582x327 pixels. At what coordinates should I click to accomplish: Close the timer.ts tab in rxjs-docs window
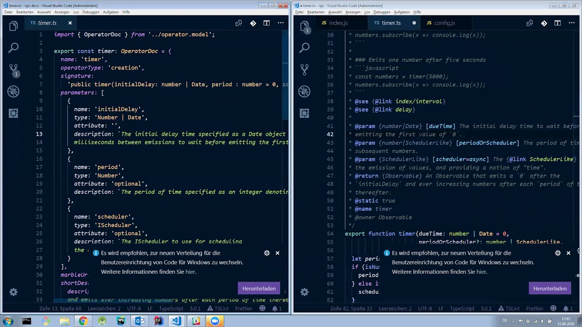(70, 23)
